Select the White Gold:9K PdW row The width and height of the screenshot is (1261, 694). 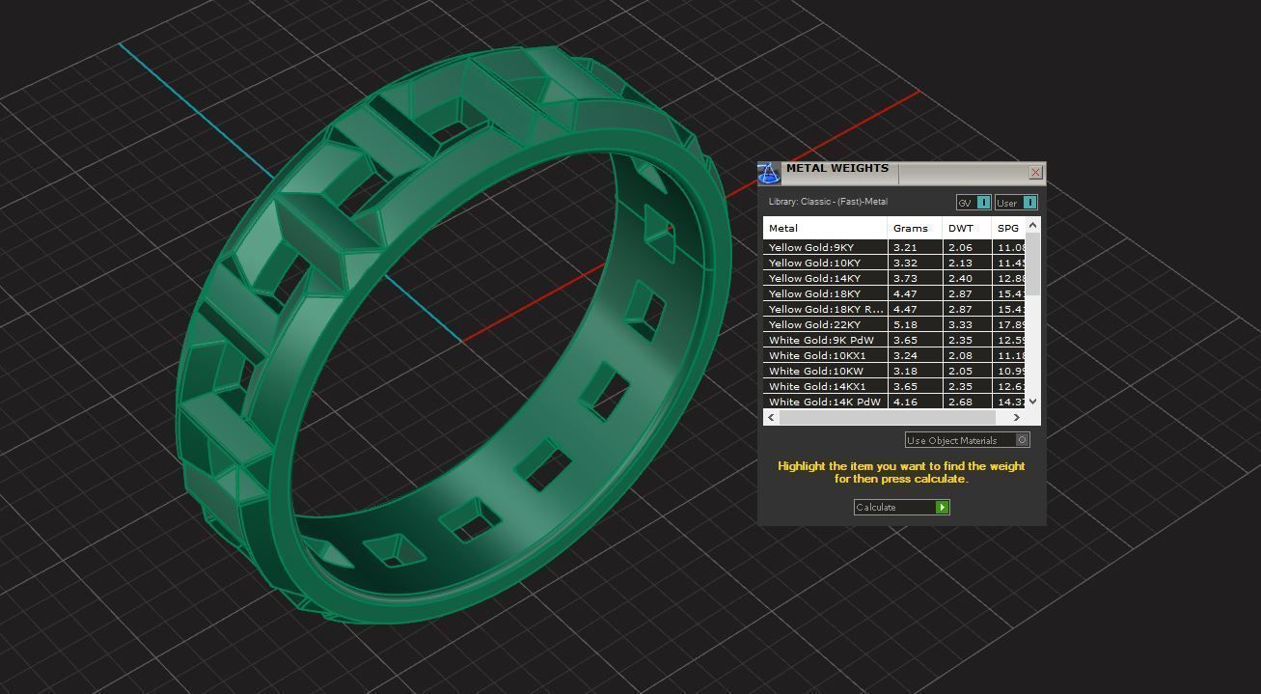click(x=893, y=340)
